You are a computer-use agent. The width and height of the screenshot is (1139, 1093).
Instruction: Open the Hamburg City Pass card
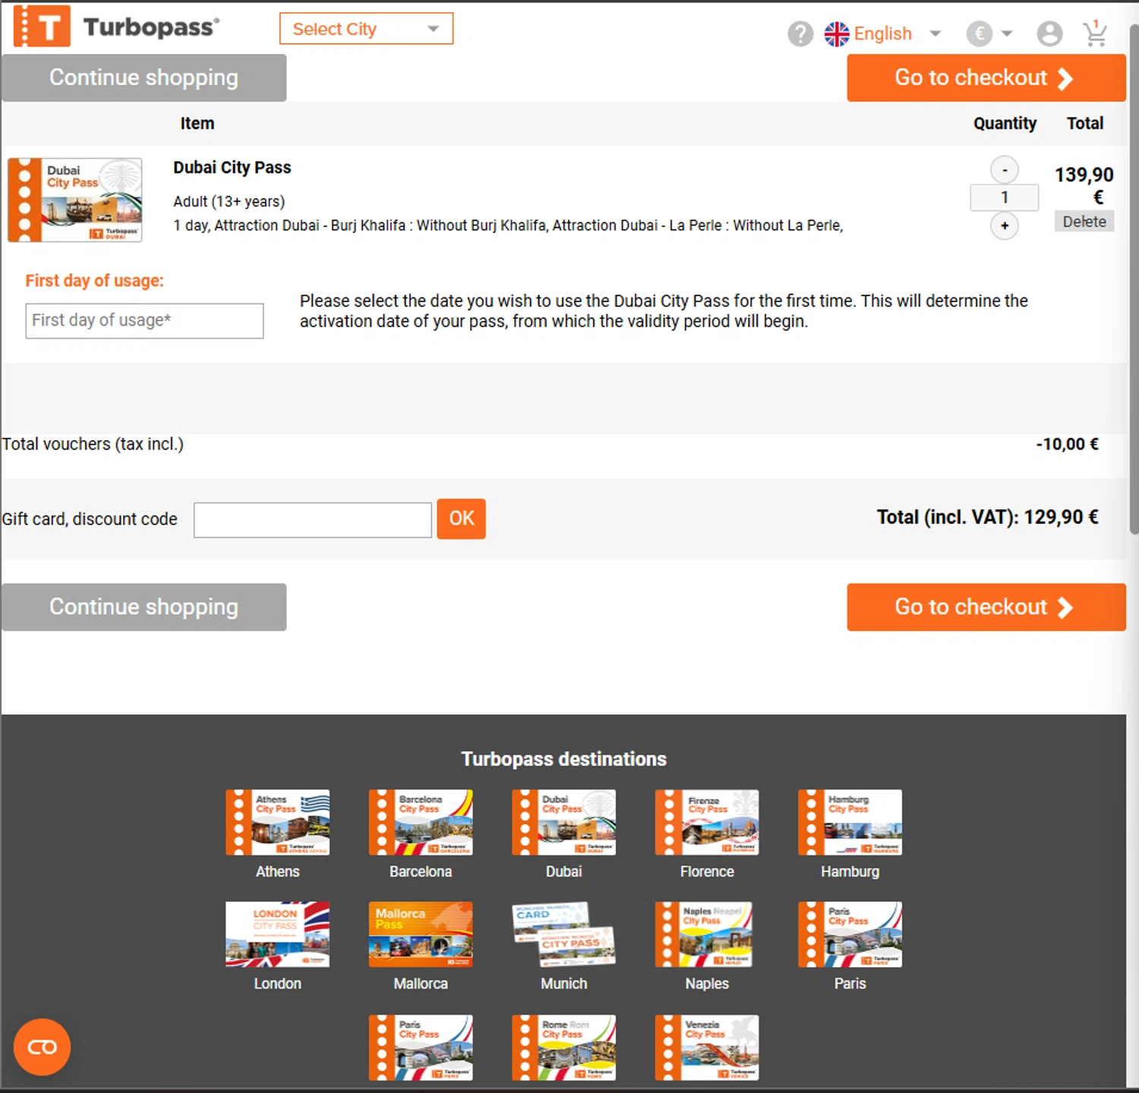click(850, 822)
